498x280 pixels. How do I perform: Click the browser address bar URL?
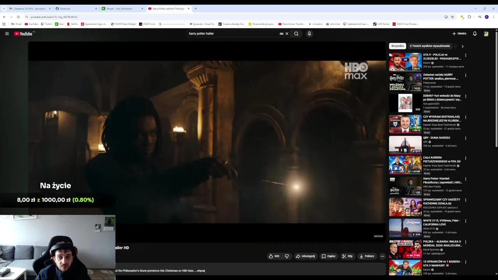coord(54,17)
